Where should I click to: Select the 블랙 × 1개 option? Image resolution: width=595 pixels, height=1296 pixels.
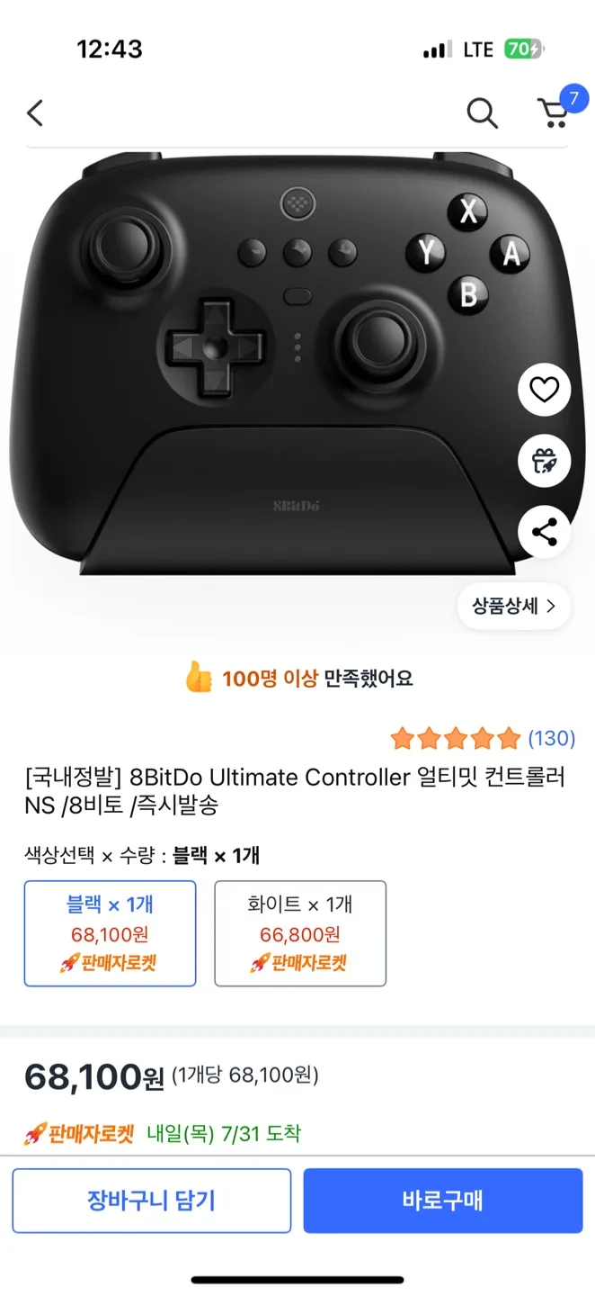tap(110, 933)
